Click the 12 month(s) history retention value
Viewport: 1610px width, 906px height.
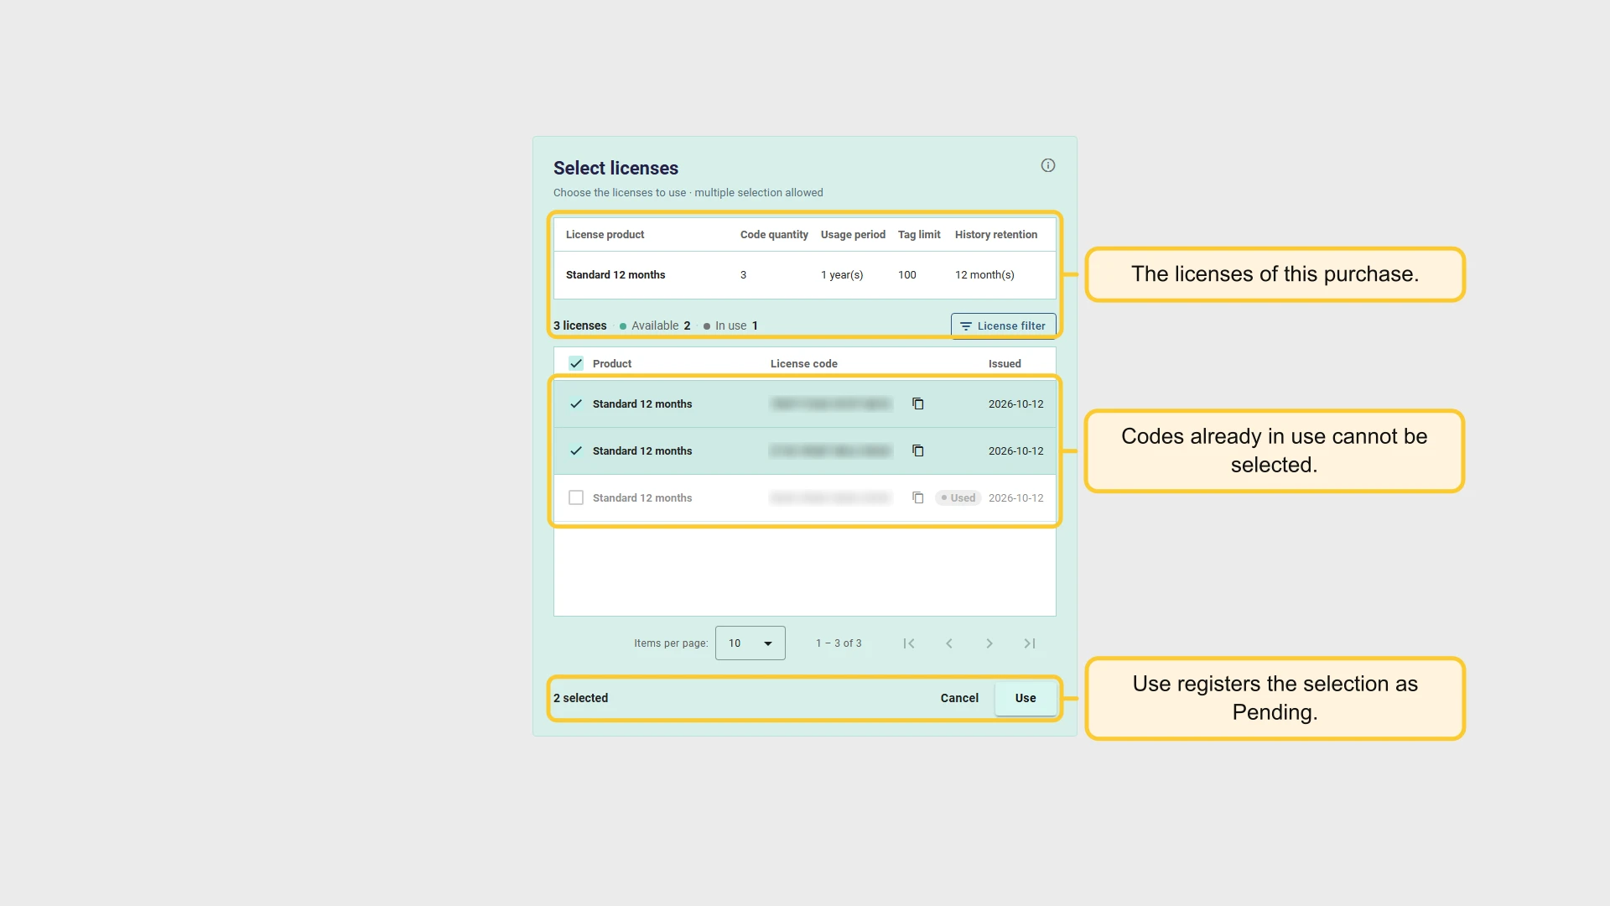(984, 275)
